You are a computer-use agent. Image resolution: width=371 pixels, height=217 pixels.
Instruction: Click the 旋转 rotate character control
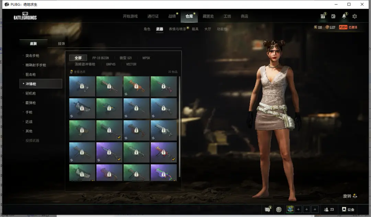[350, 196]
